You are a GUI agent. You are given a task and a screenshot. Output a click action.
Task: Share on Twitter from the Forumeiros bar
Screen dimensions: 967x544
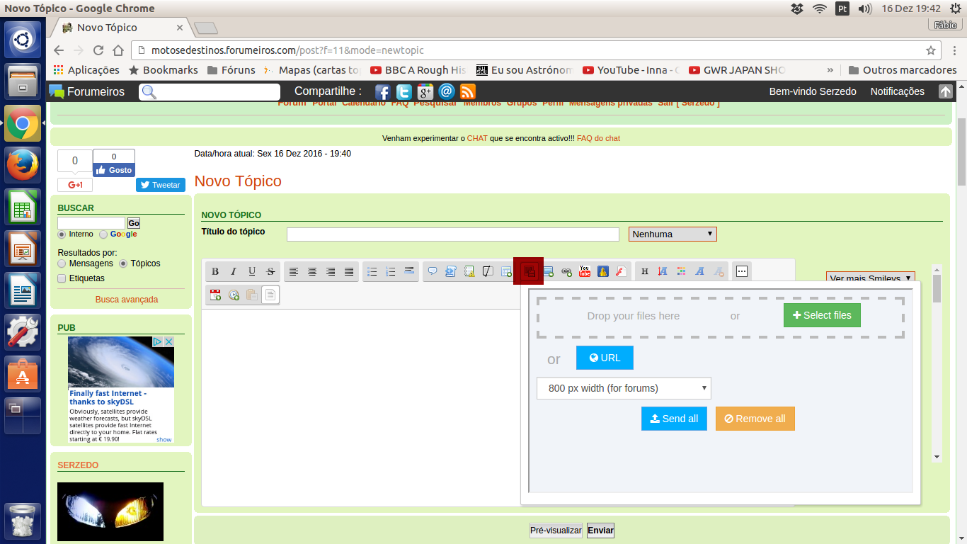coord(404,92)
